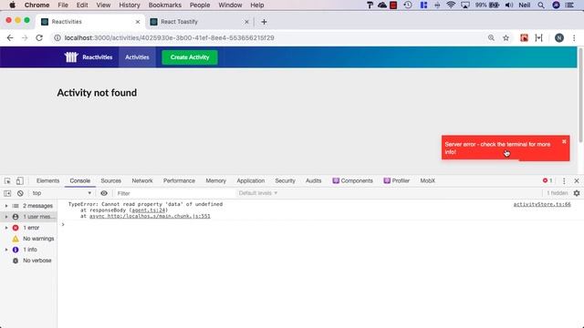Open the Chrome three-dot menu
The image size is (584, 328).
click(574, 38)
